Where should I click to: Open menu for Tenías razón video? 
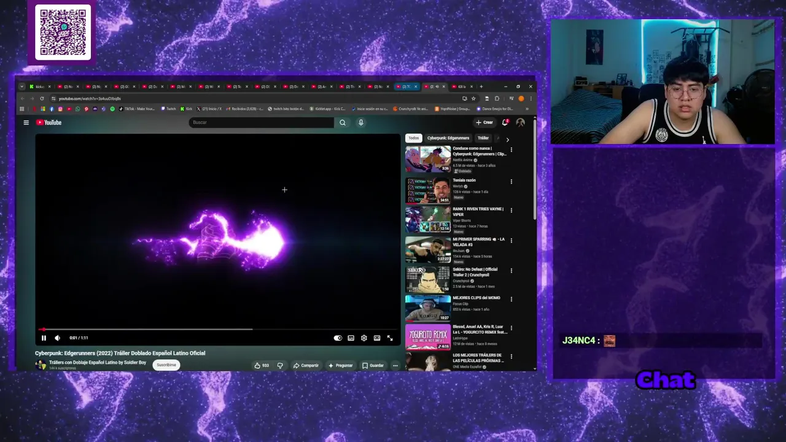pos(511,182)
